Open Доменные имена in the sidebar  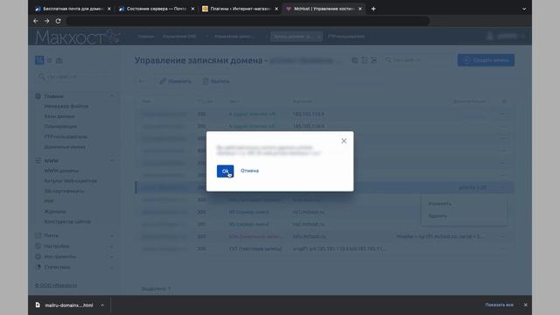coord(65,147)
